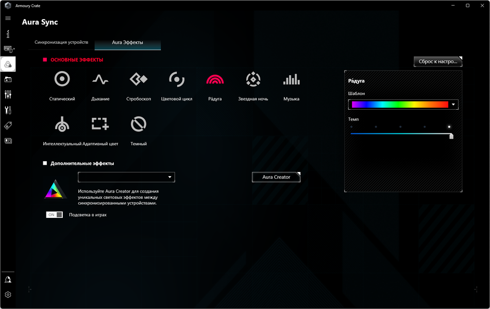Select the Rainbow (Радуга) effect icon

(x=215, y=79)
